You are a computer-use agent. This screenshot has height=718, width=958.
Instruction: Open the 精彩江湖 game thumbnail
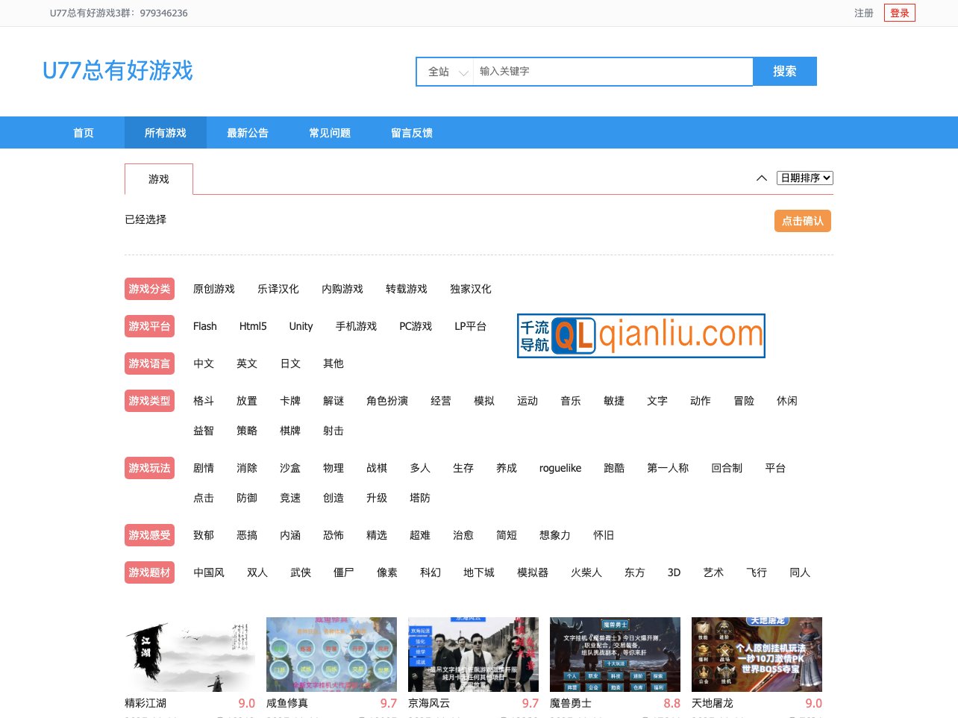(x=189, y=654)
